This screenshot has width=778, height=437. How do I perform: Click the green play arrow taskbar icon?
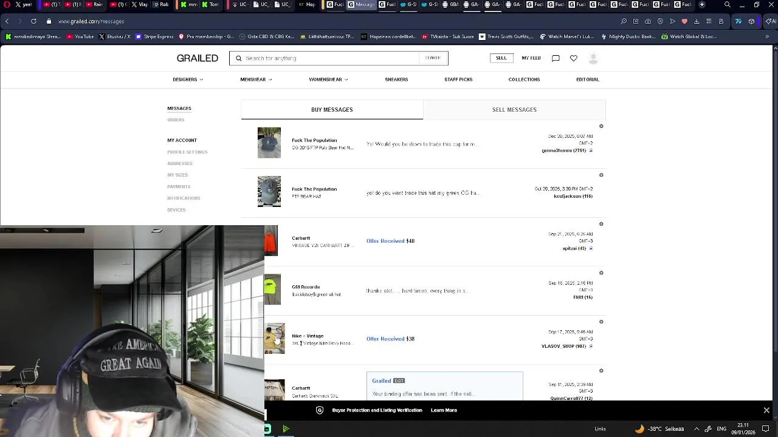[x=286, y=429]
